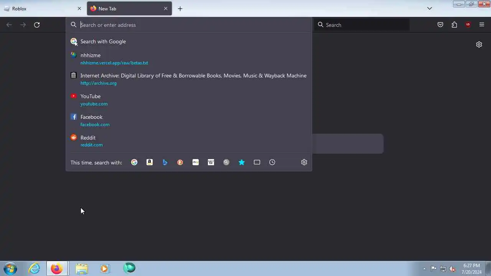Search bookmarks using the star icon

[242, 162]
